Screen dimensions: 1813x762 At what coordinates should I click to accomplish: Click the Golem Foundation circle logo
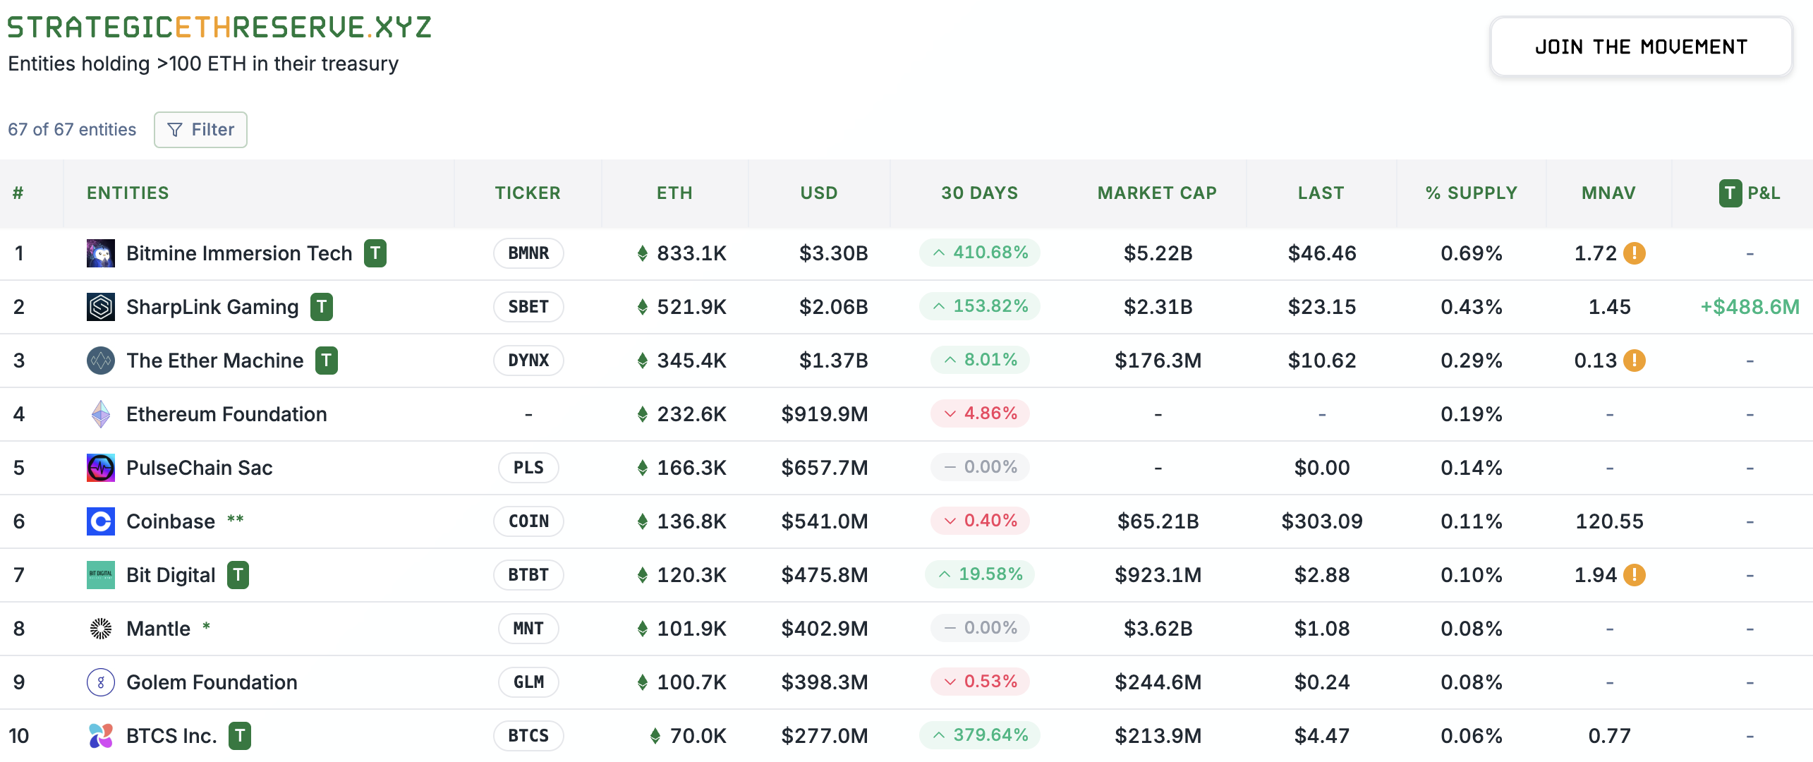point(100,682)
